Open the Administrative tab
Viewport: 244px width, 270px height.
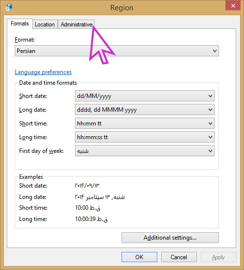click(76, 25)
